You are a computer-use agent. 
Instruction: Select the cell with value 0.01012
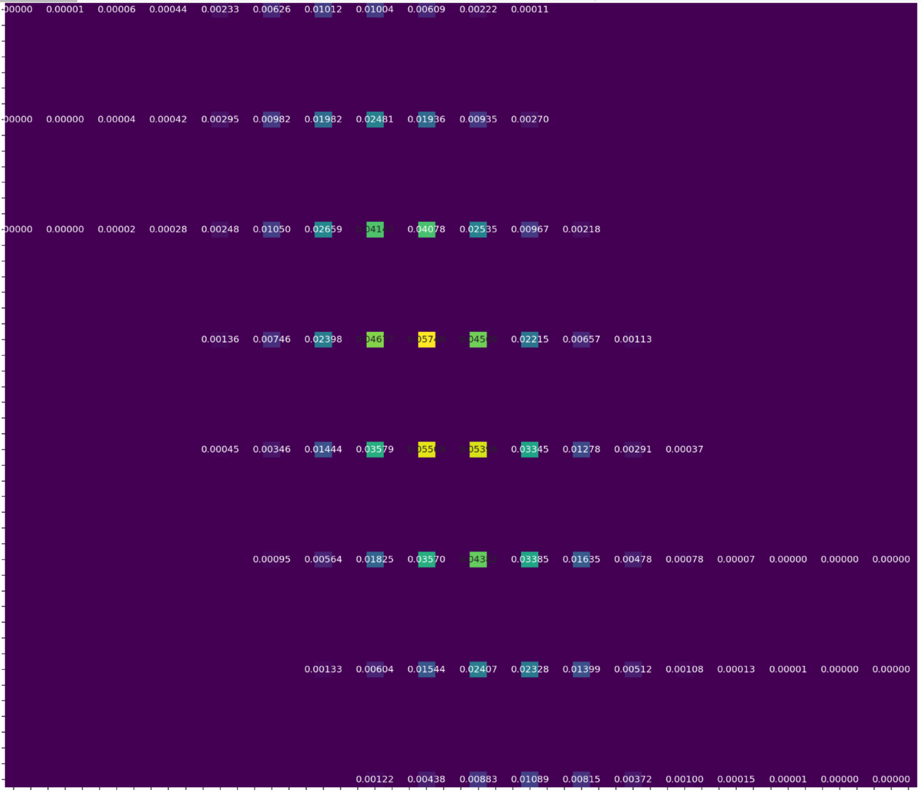click(323, 10)
